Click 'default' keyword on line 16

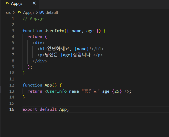(x=48, y=109)
